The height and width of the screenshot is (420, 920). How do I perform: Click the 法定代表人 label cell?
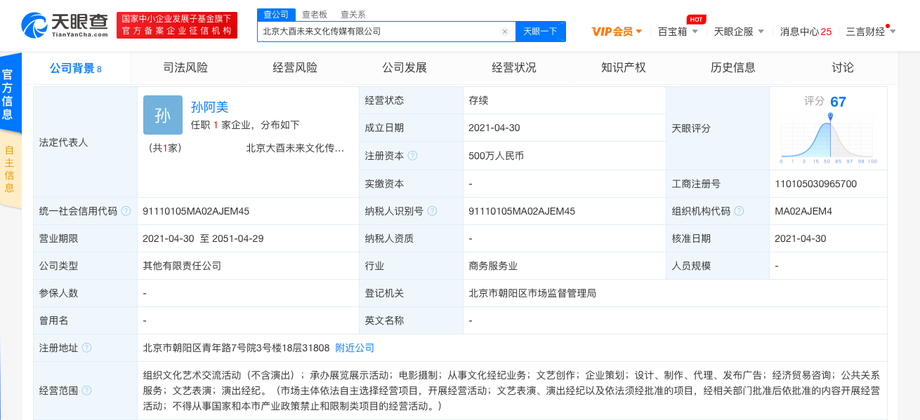pos(85,142)
